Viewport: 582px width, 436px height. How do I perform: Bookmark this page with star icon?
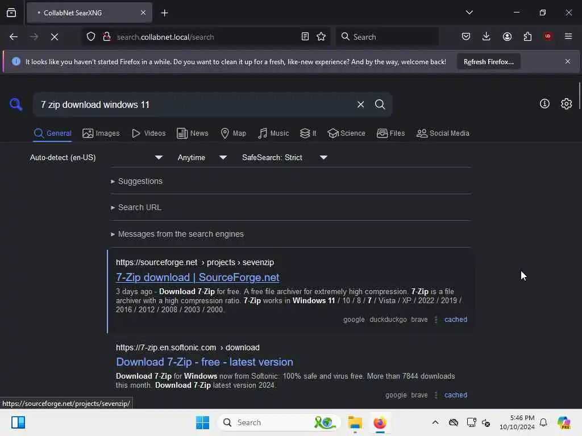[321, 37]
